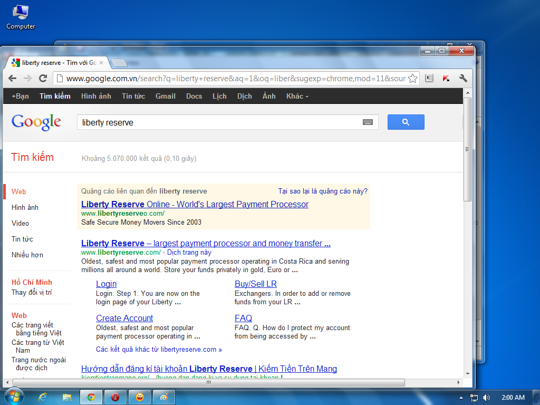
Task: Click the horizontal scrollbar right arrow
Action: (x=458, y=382)
